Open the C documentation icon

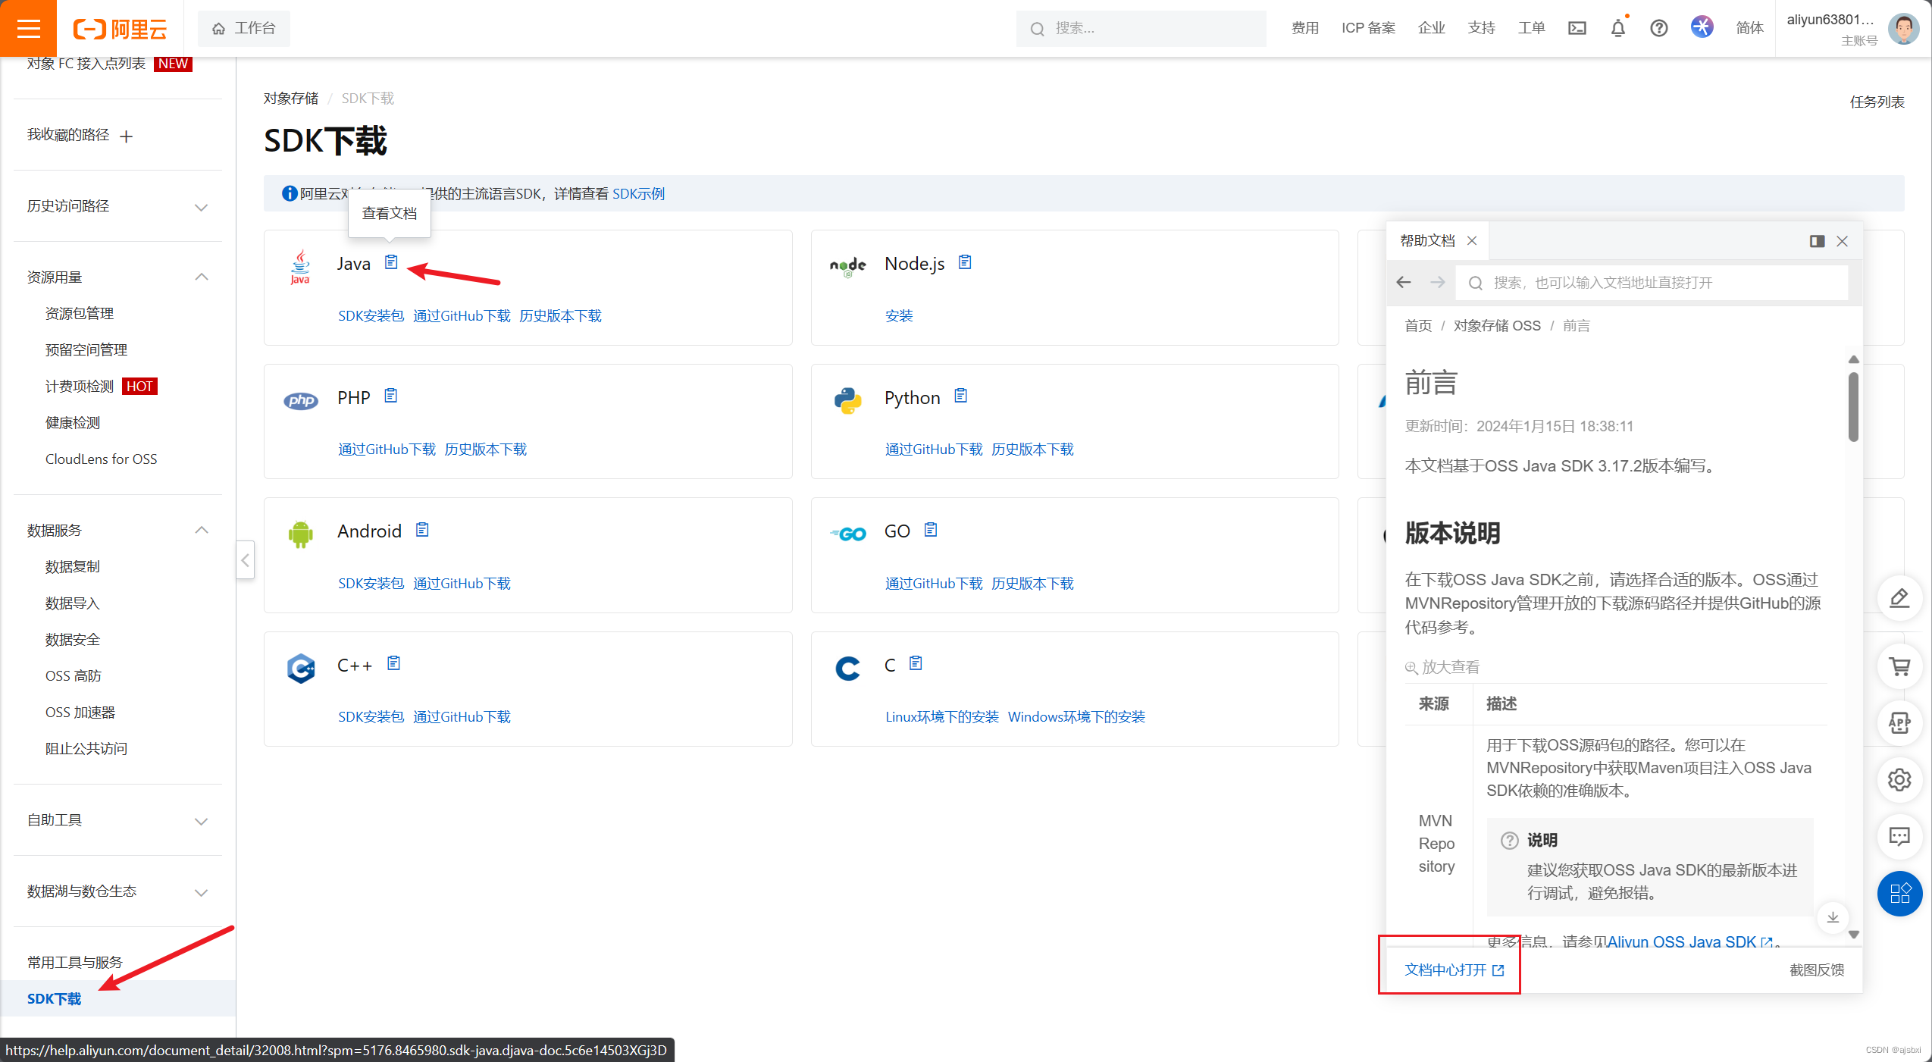point(916,663)
